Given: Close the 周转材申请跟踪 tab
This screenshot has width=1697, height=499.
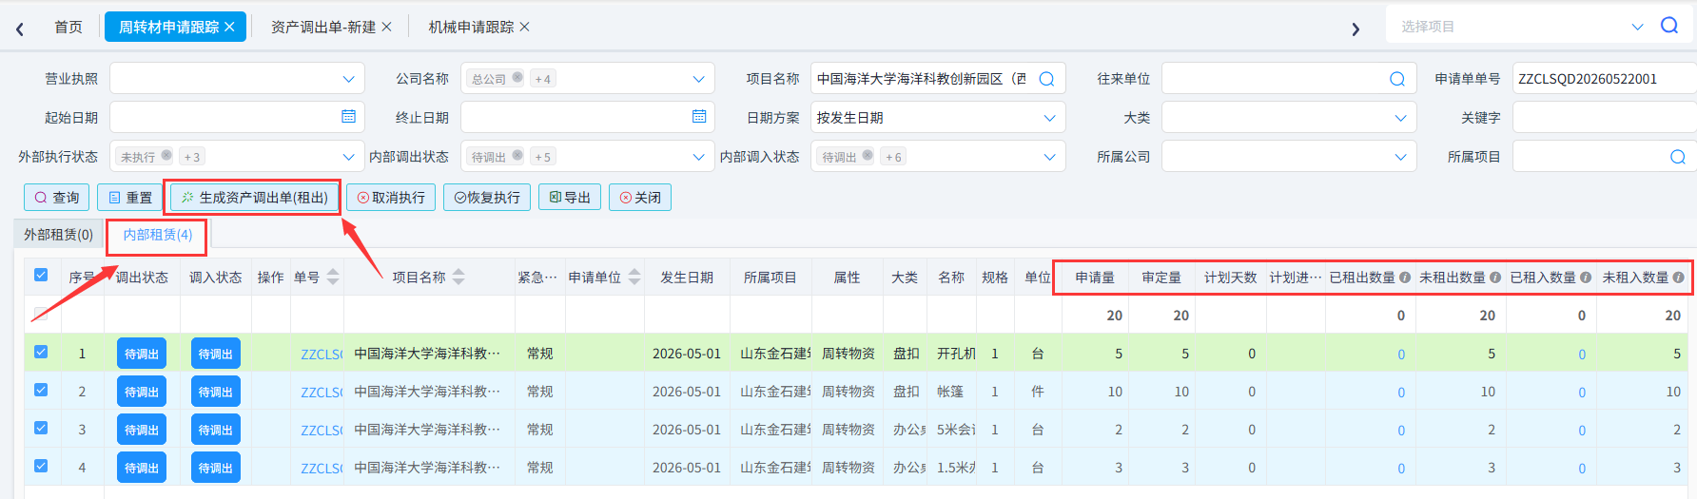Looking at the screenshot, I should [229, 27].
